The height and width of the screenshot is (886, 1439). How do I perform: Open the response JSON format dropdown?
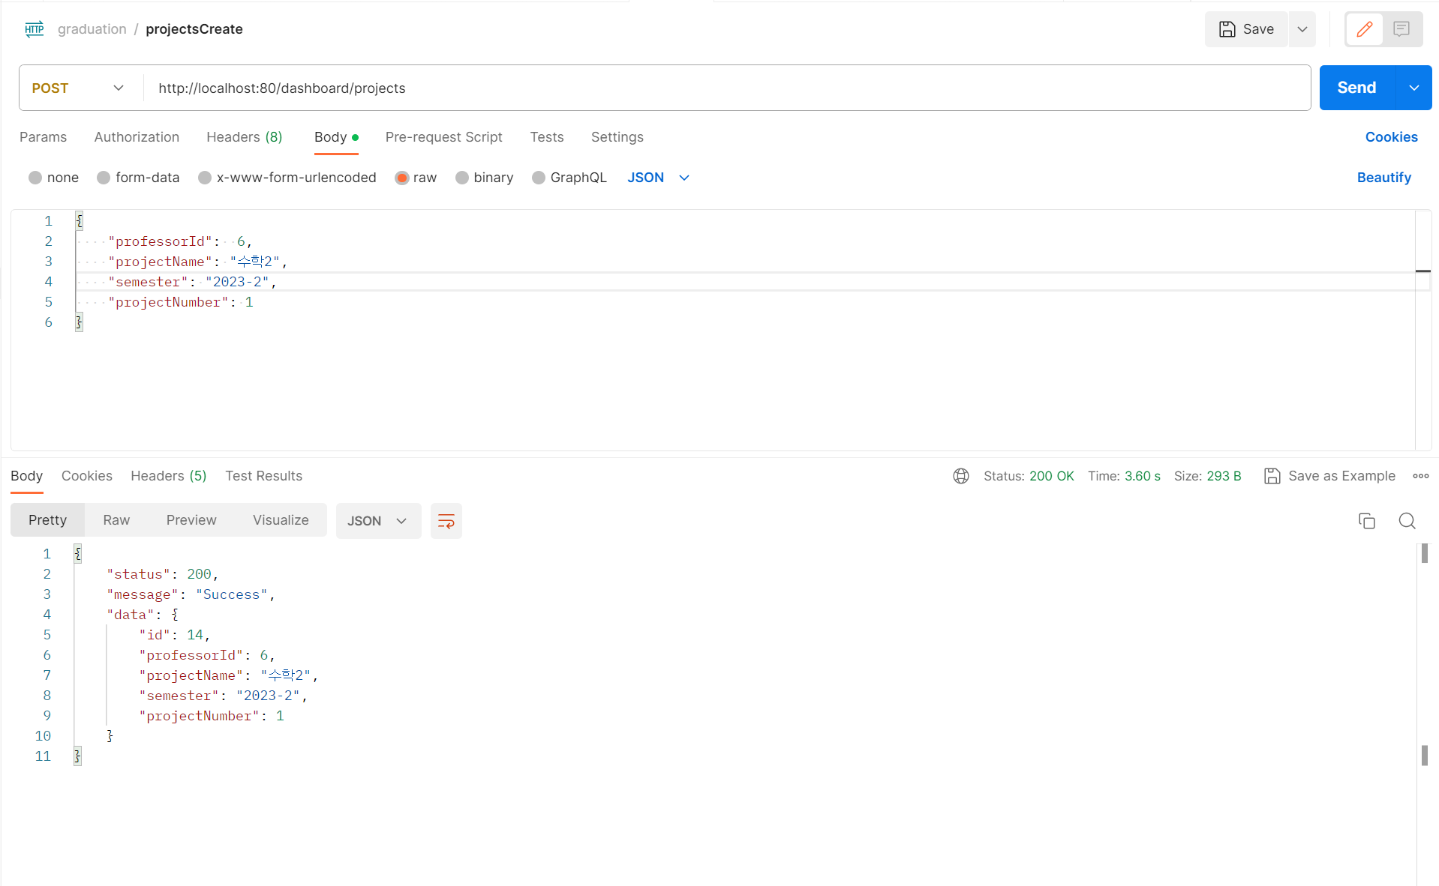(x=378, y=521)
